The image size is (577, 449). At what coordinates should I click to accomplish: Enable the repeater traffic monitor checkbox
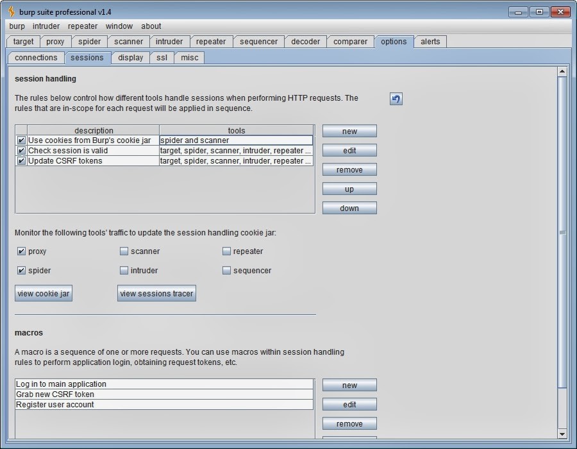click(226, 251)
